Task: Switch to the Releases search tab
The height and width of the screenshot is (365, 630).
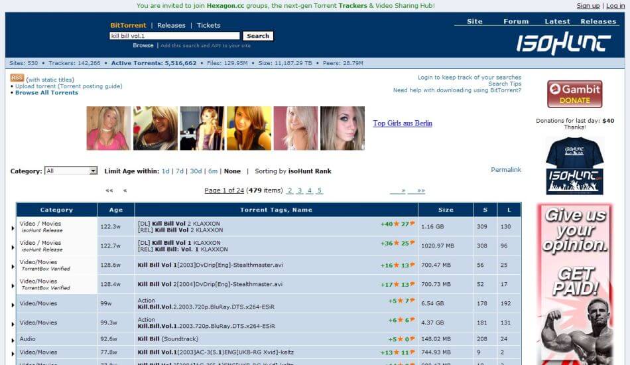Action: pos(171,25)
